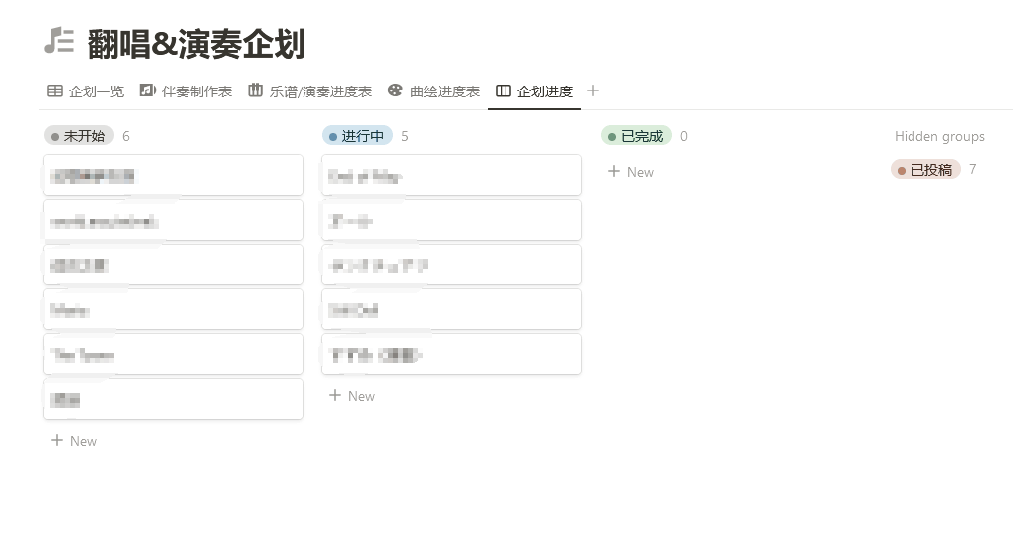Open the 企划一览 table view tab

click(x=86, y=91)
